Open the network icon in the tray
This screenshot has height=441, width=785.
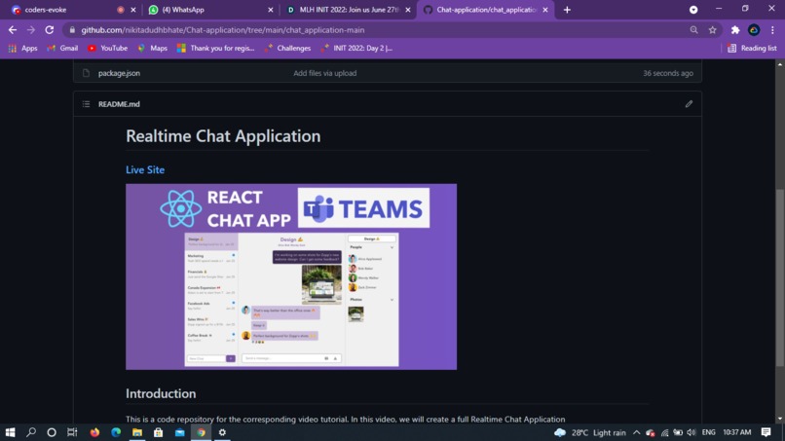(664, 432)
